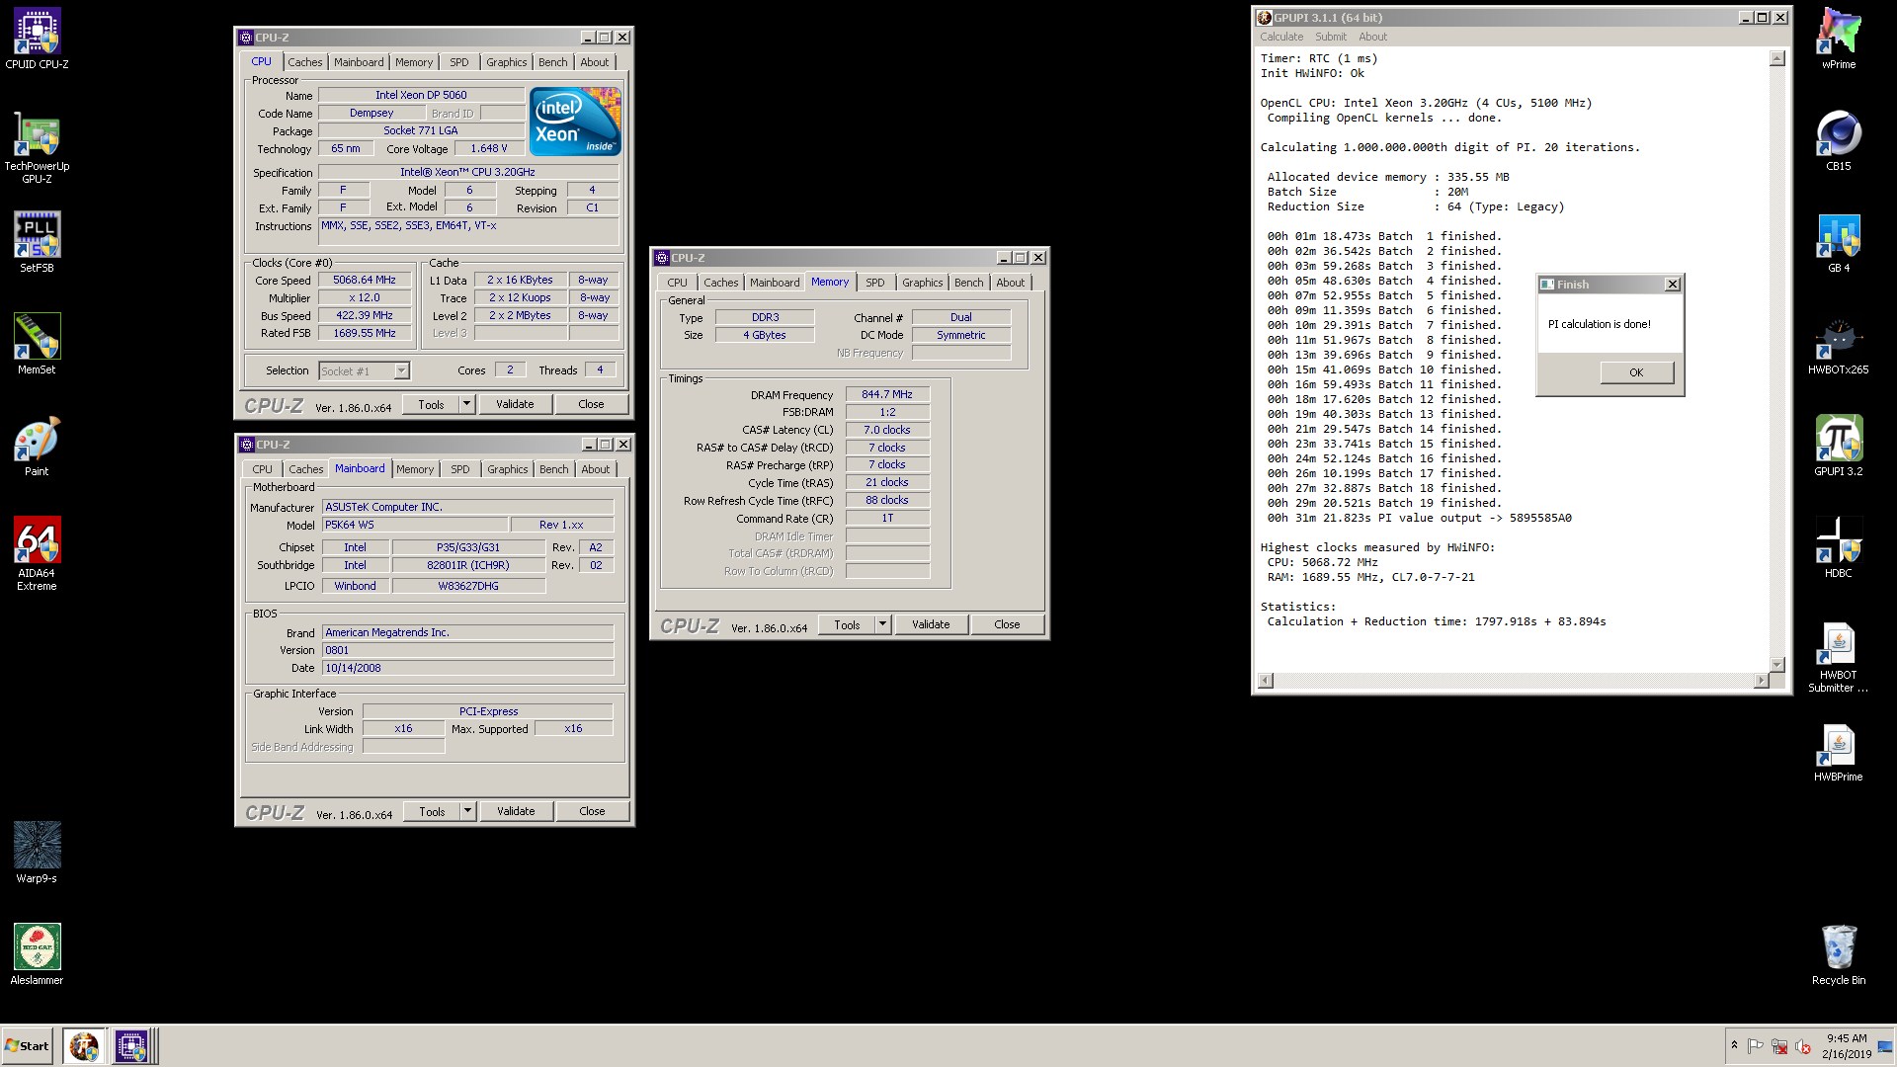Viewport: 1897px width, 1067px height.
Task: Click the Show desktop button in taskbar
Action: click(1886, 1046)
